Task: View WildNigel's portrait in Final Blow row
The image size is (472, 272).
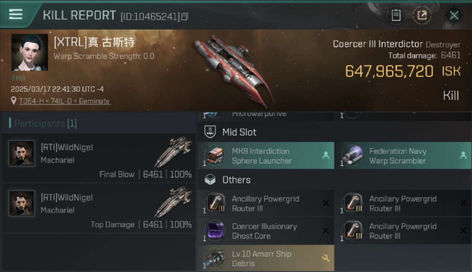Action: 22,153
